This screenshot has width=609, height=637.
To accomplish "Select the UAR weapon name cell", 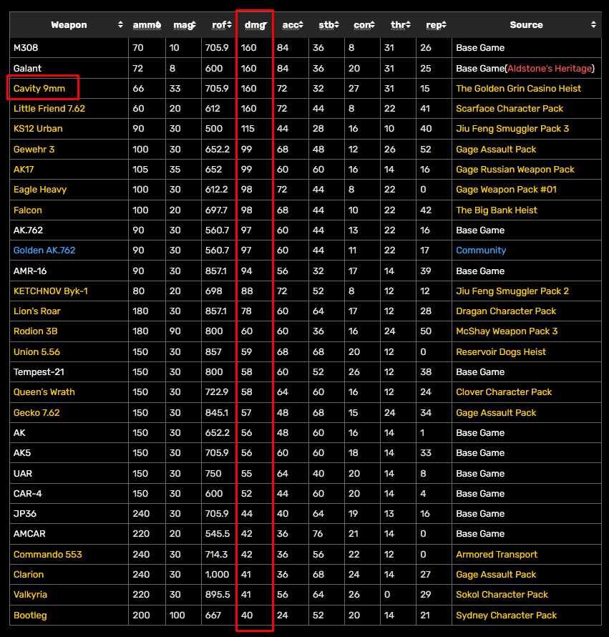I will pyautogui.click(x=69, y=474).
